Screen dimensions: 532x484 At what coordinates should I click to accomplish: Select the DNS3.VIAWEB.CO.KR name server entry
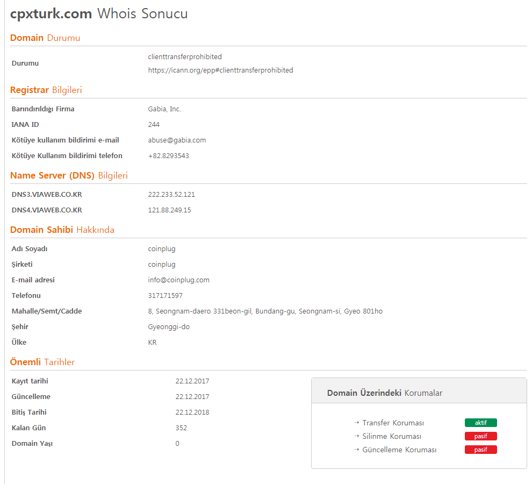pyautogui.click(x=47, y=195)
